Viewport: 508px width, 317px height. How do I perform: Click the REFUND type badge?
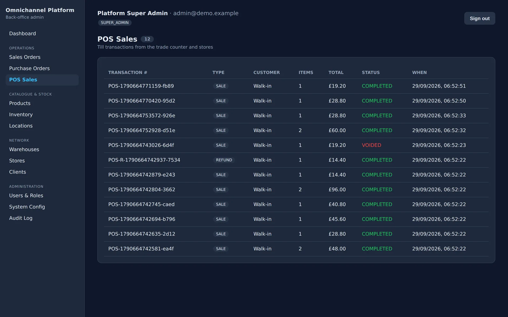tap(224, 160)
